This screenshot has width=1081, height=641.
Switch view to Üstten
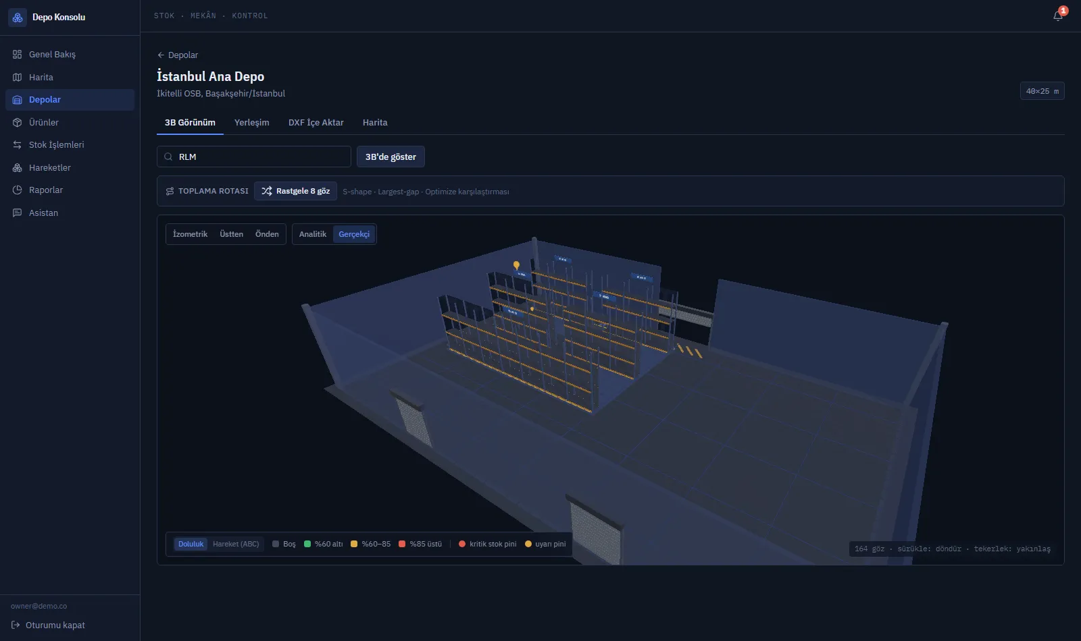[x=231, y=234]
